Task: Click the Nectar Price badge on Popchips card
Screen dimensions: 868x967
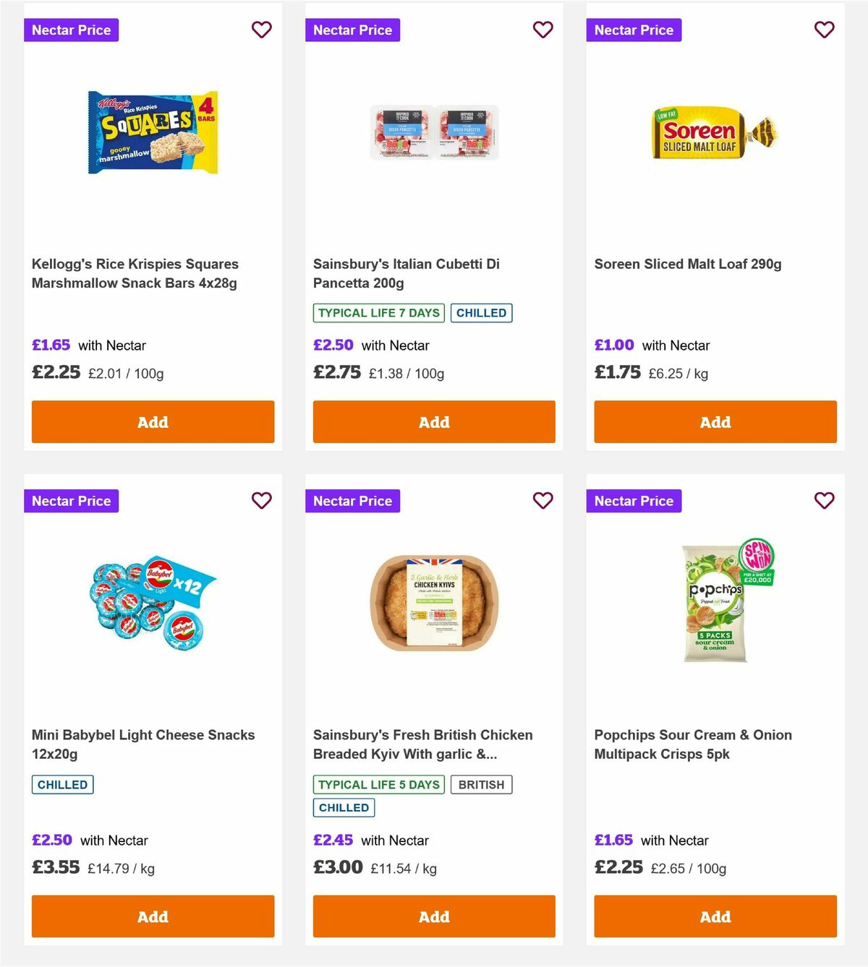Action: coord(634,500)
